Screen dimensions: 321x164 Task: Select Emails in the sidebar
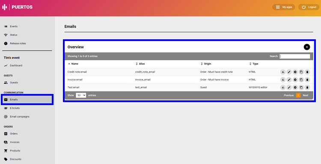[27, 100]
